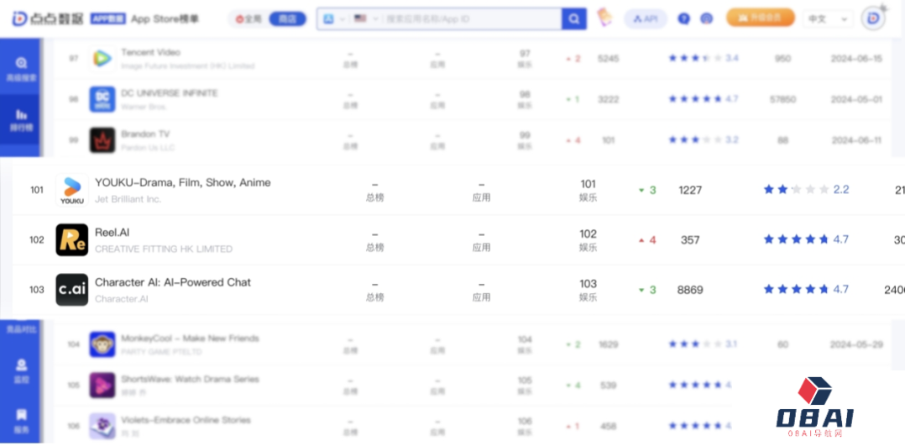
Task: Click the red up 4 change for Reel.AI
Action: point(647,239)
